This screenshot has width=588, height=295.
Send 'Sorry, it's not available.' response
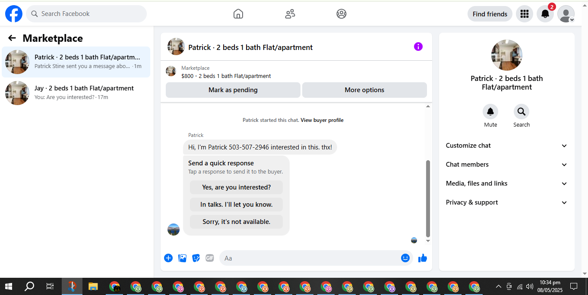point(237,222)
